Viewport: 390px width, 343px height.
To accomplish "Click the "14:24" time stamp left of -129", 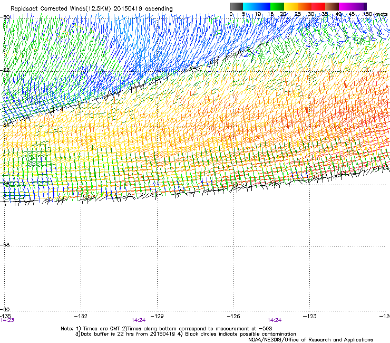I will tap(138, 320).
